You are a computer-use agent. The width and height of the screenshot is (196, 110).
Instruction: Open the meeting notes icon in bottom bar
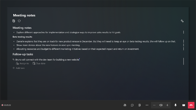coord(140,105)
